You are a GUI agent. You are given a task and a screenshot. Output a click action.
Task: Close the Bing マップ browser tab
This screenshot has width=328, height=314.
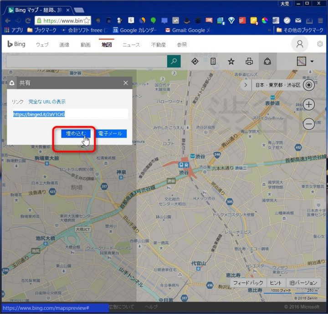pos(68,10)
